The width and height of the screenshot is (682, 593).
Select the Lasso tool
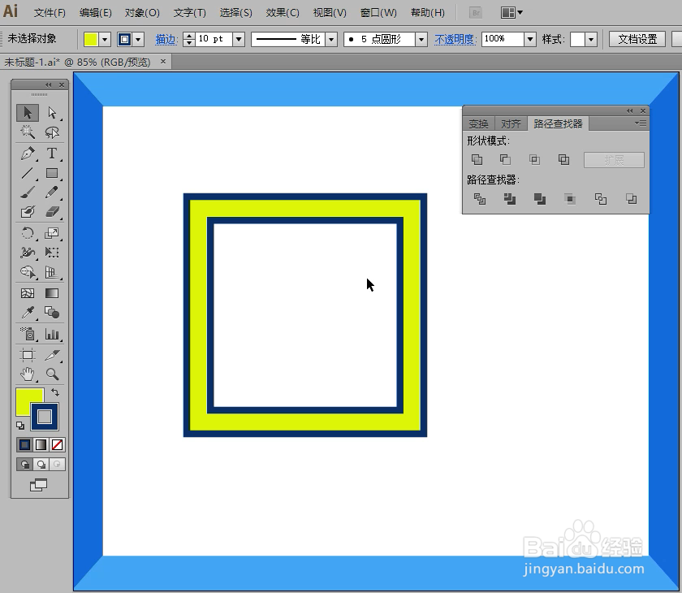tap(52, 132)
